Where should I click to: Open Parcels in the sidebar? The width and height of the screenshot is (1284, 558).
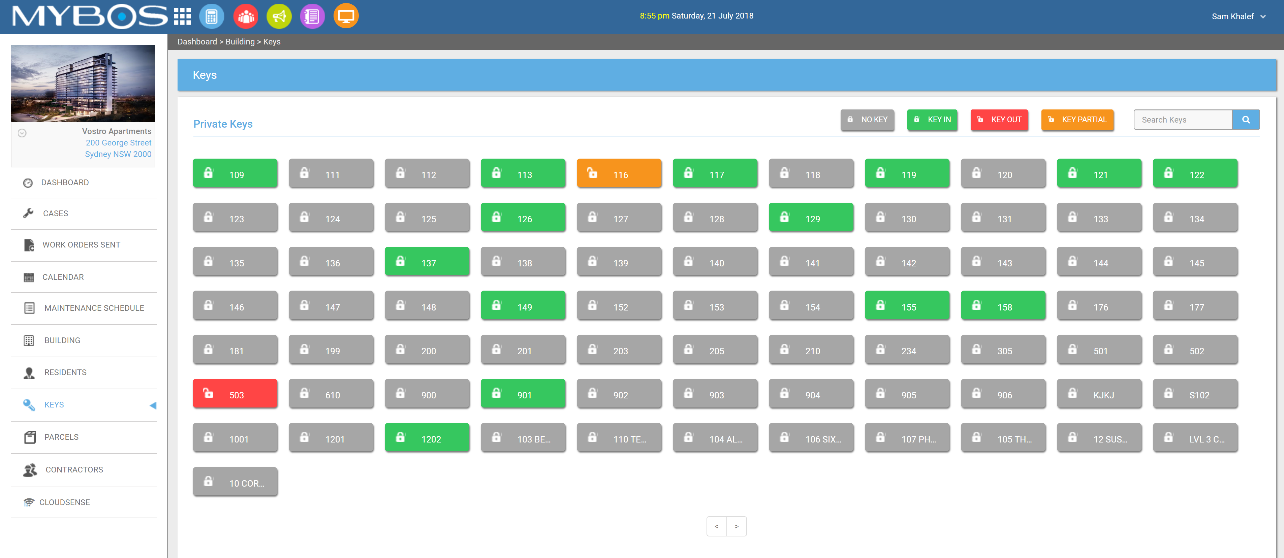click(x=61, y=437)
